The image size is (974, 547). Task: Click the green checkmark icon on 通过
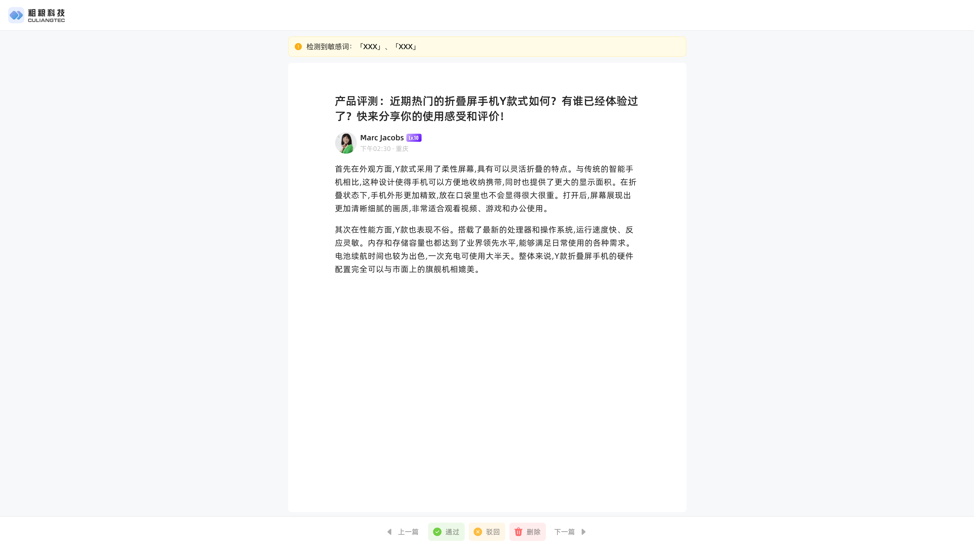pyautogui.click(x=437, y=532)
